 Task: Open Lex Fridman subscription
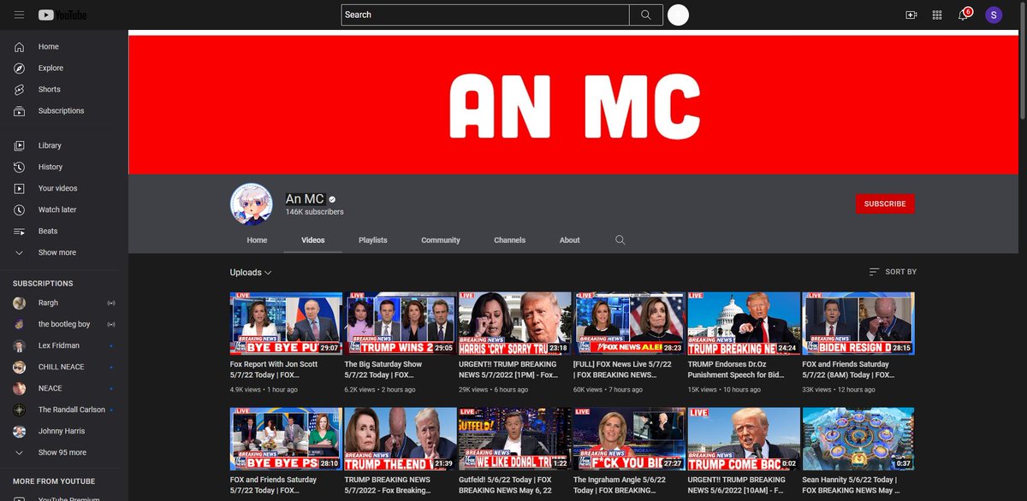click(64, 345)
